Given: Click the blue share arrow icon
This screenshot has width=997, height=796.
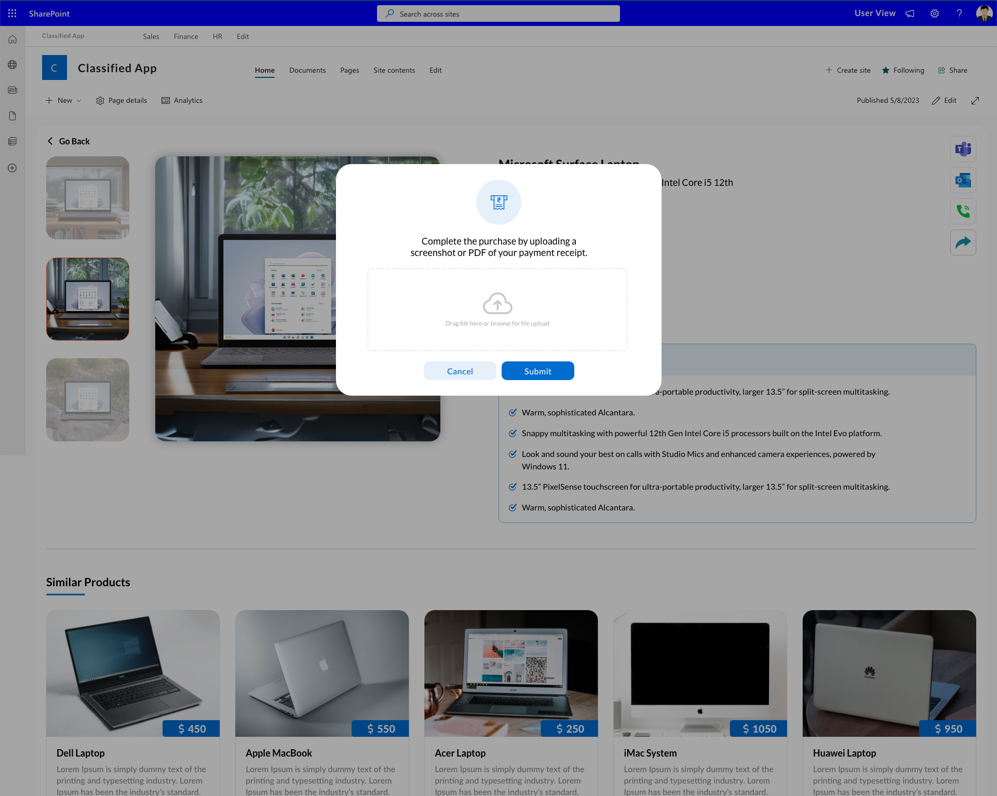Looking at the screenshot, I should pos(963,242).
